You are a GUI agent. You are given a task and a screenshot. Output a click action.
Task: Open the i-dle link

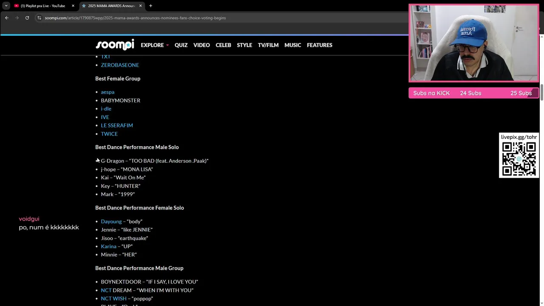pos(106,109)
